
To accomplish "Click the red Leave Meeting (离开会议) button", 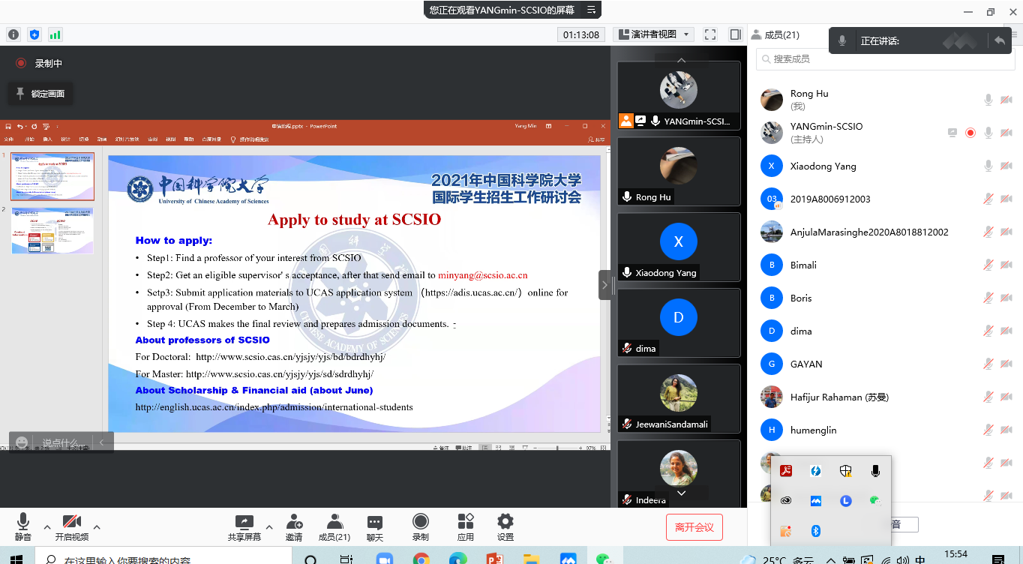I will click(694, 527).
